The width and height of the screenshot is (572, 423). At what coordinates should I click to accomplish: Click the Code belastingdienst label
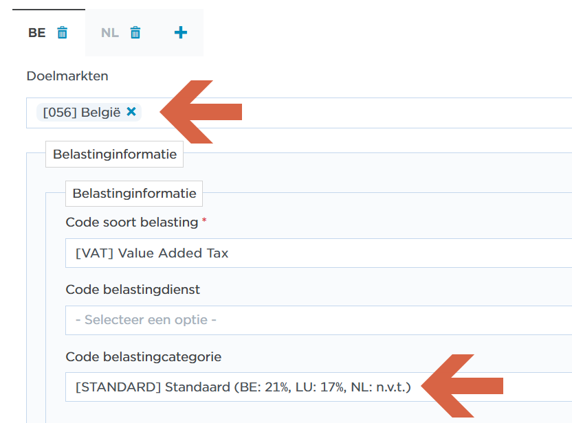pos(133,290)
